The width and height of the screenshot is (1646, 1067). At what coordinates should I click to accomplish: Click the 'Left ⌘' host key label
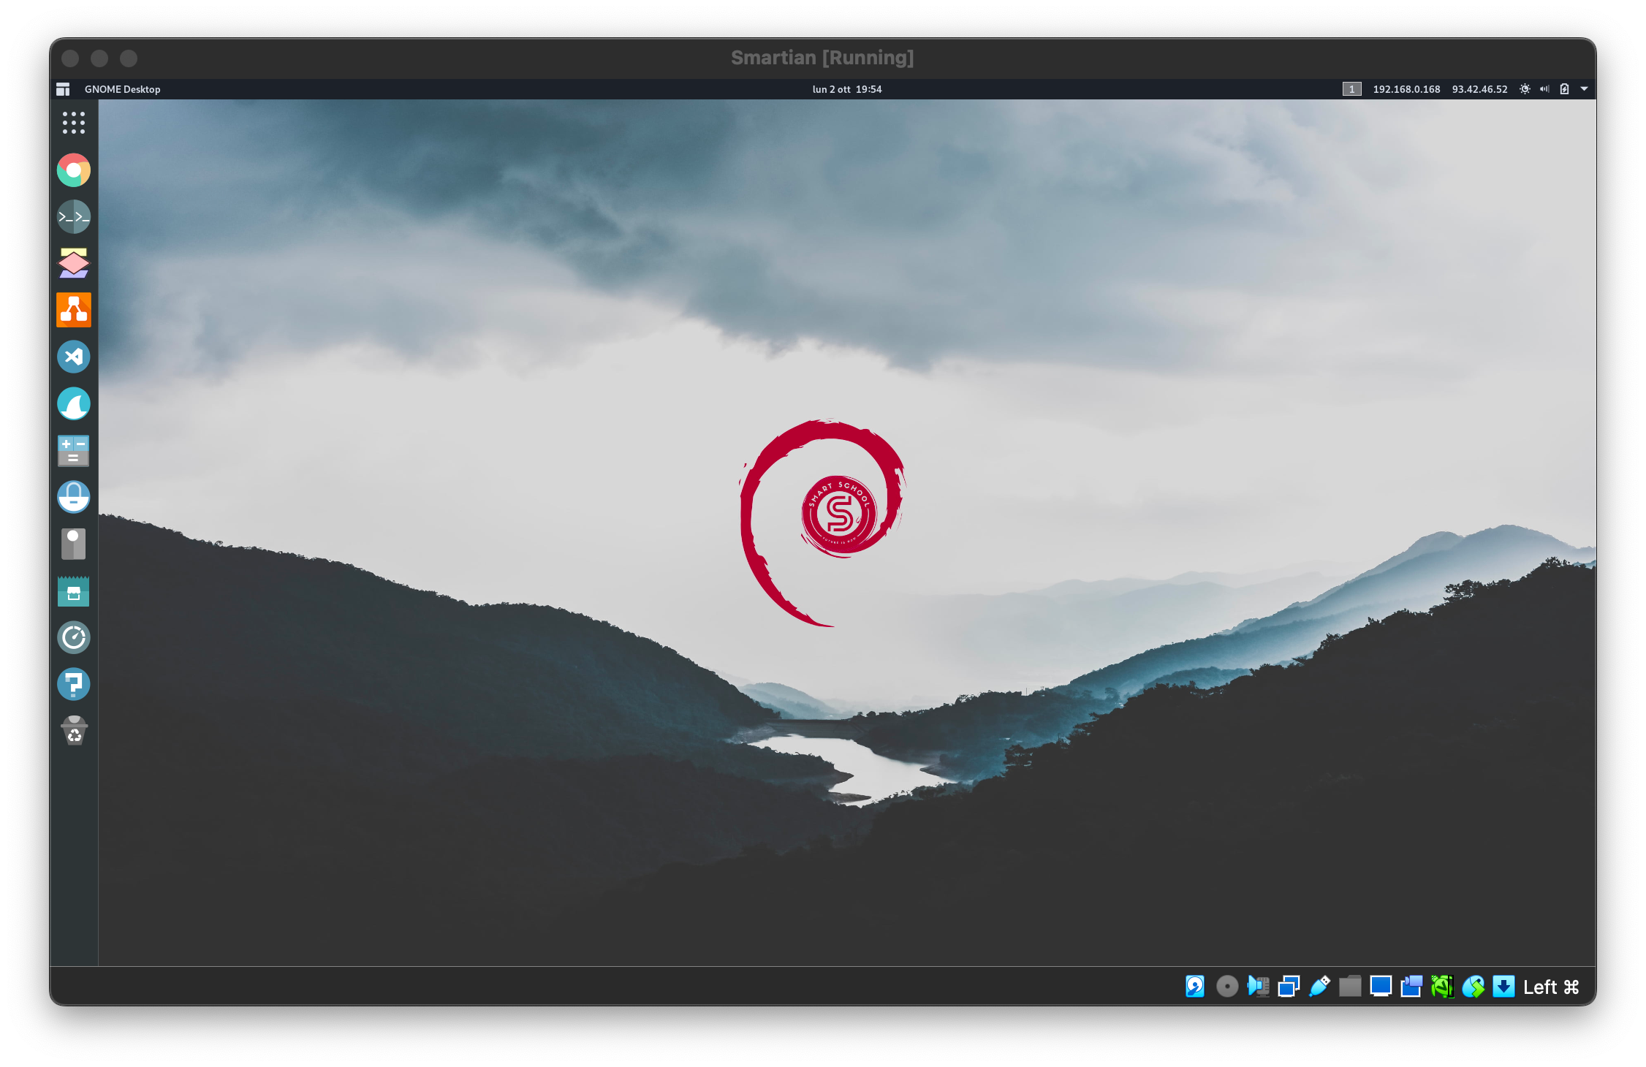(1551, 987)
